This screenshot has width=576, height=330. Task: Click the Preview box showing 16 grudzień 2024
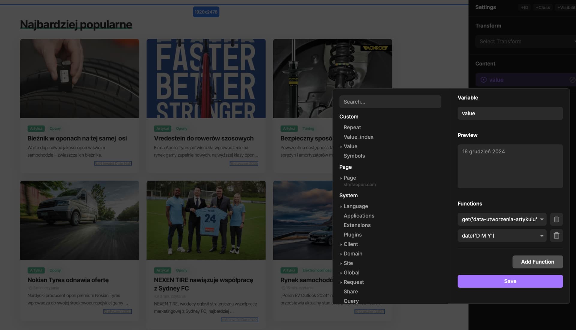click(x=510, y=166)
